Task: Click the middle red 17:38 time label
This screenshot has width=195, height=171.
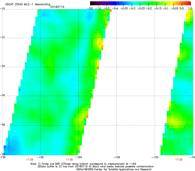Action: [x=69, y=160]
